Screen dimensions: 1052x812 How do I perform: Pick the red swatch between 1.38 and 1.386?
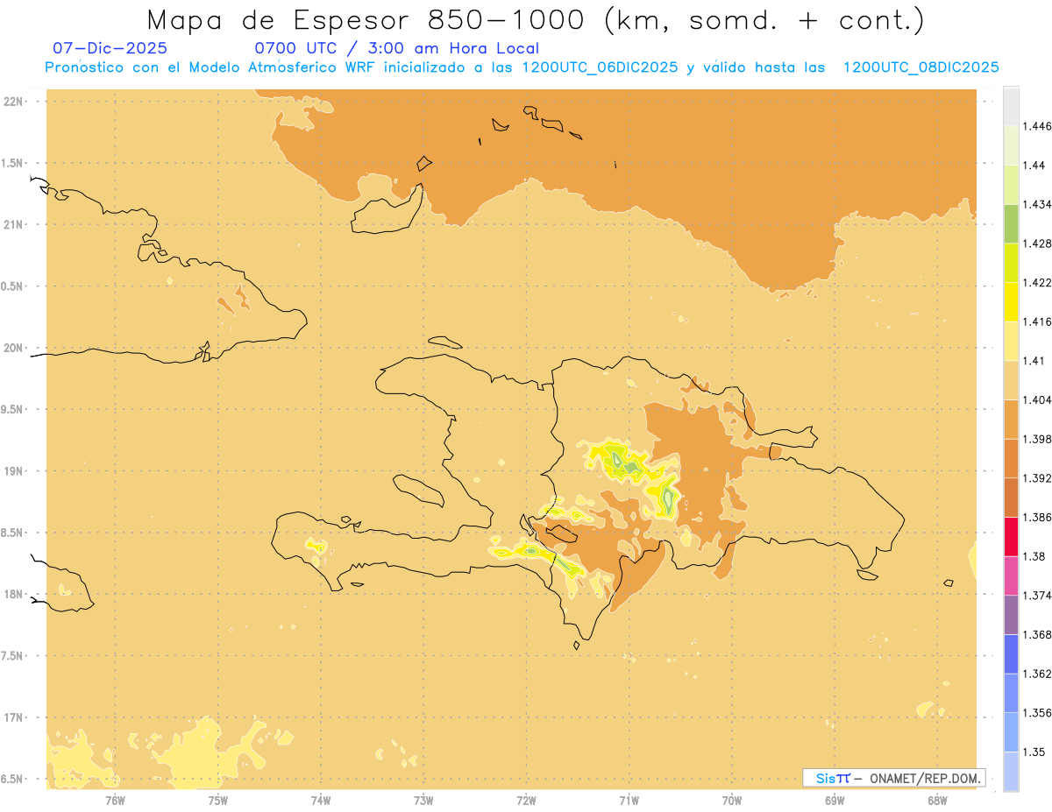tap(1011, 536)
